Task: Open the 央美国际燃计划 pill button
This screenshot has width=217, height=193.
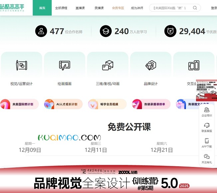Action: click(x=19, y=104)
